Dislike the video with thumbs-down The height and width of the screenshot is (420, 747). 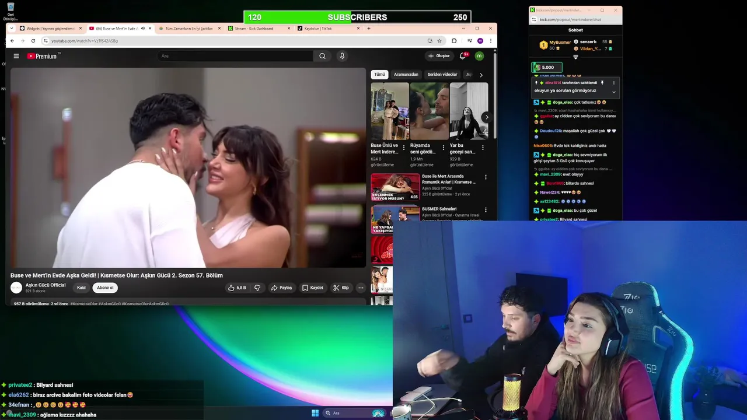click(257, 288)
